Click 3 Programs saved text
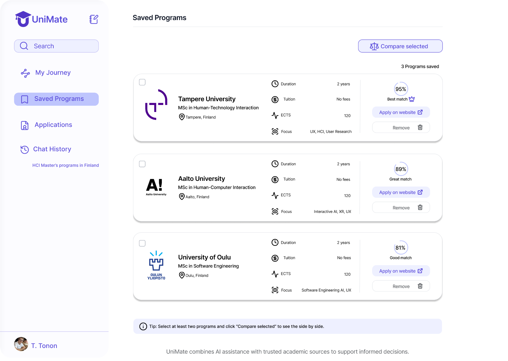Image resolution: width=508 pixels, height=361 pixels. (420, 67)
